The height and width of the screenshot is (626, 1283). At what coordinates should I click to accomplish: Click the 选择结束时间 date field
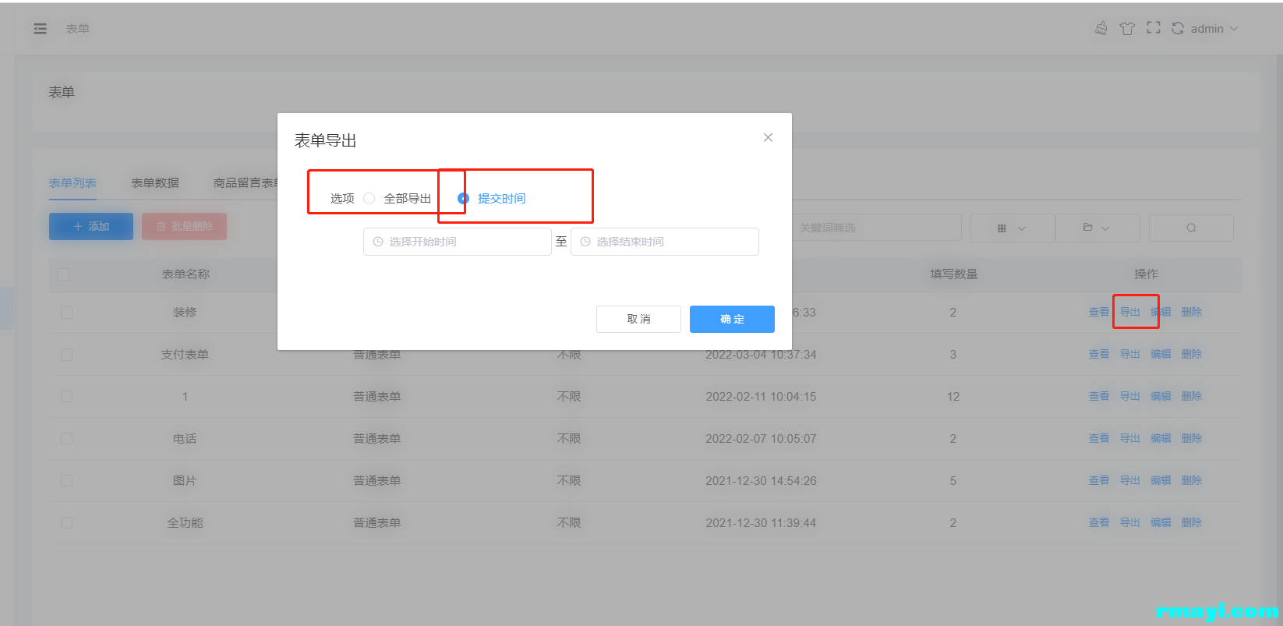[x=665, y=242]
